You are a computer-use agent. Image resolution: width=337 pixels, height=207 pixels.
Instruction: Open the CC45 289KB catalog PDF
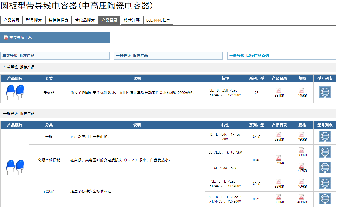(x=279, y=158)
